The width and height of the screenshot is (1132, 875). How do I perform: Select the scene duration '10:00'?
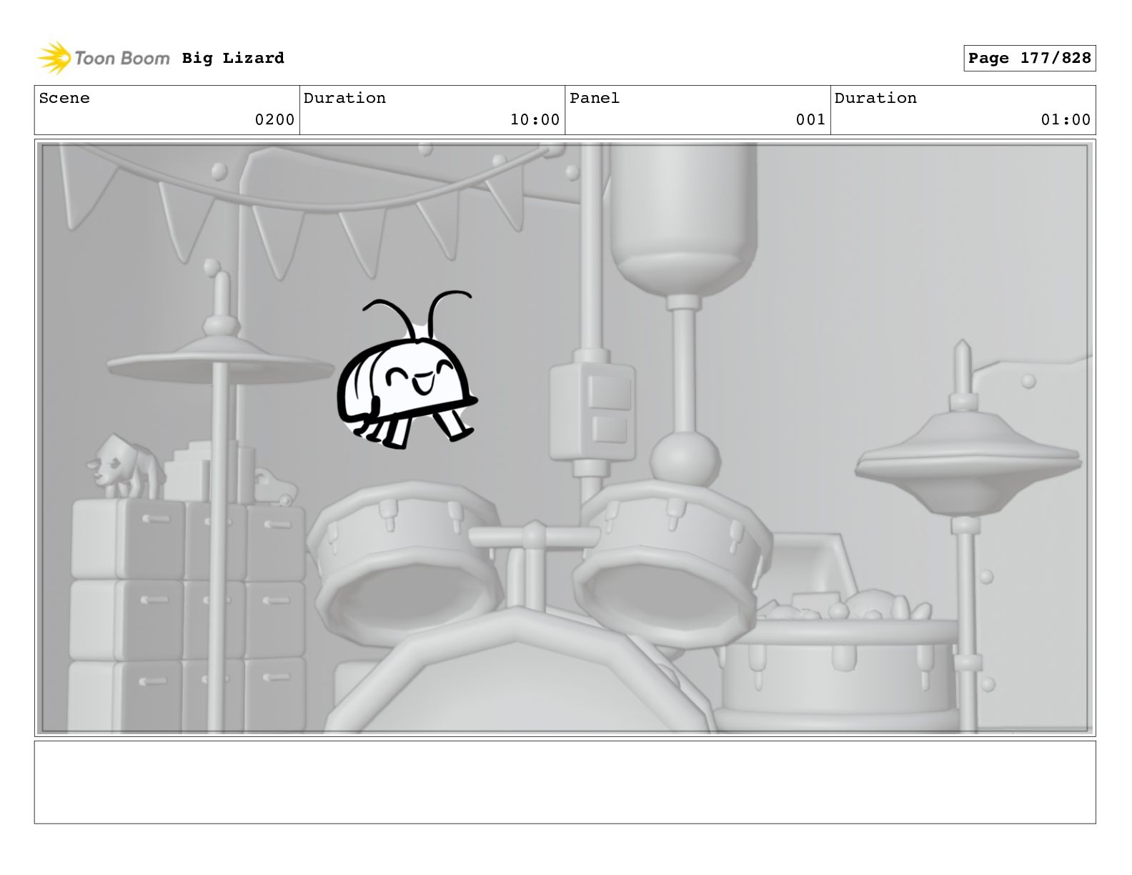click(x=535, y=119)
